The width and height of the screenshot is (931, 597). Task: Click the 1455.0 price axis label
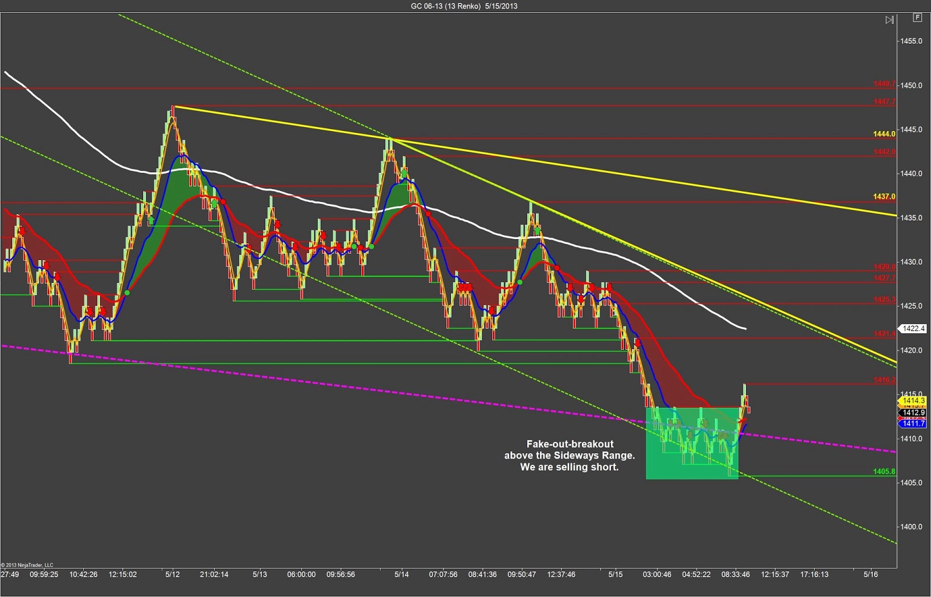911,41
